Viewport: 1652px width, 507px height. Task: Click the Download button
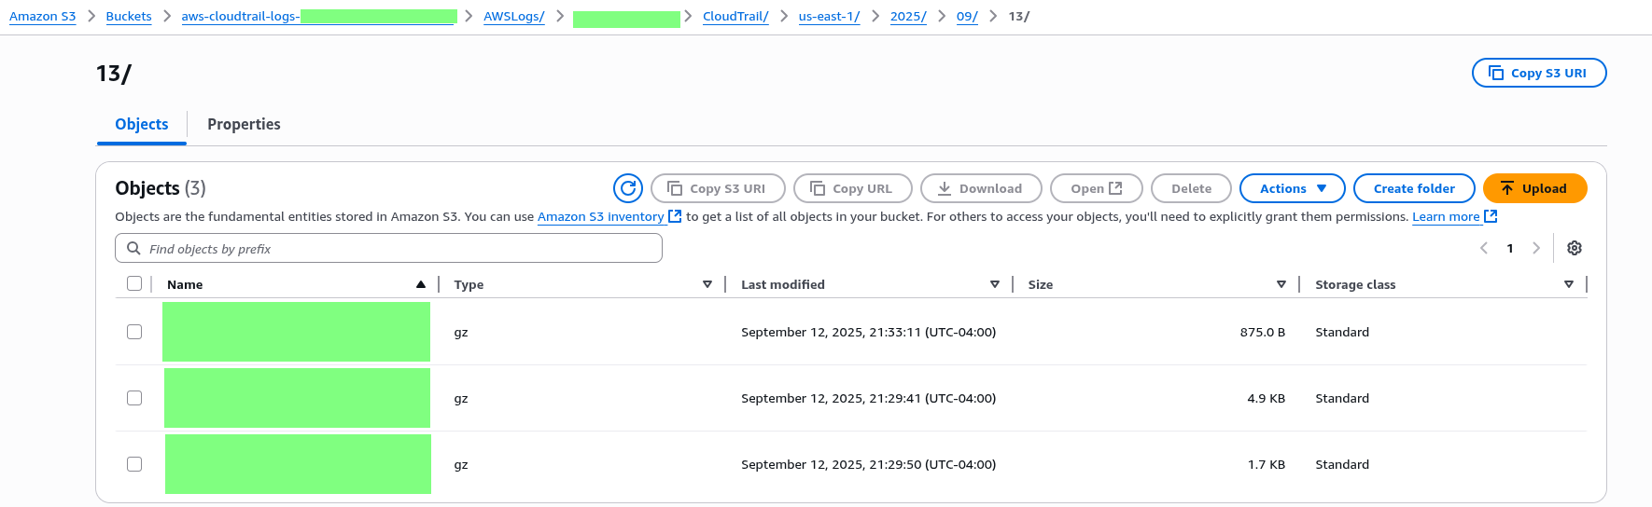[980, 188]
